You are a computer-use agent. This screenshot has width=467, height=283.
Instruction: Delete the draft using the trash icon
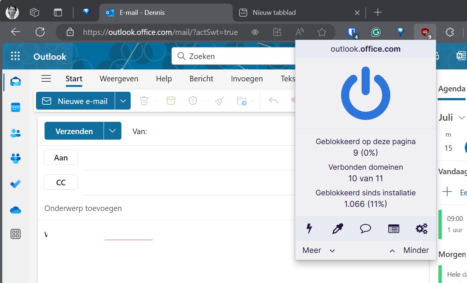click(x=145, y=100)
